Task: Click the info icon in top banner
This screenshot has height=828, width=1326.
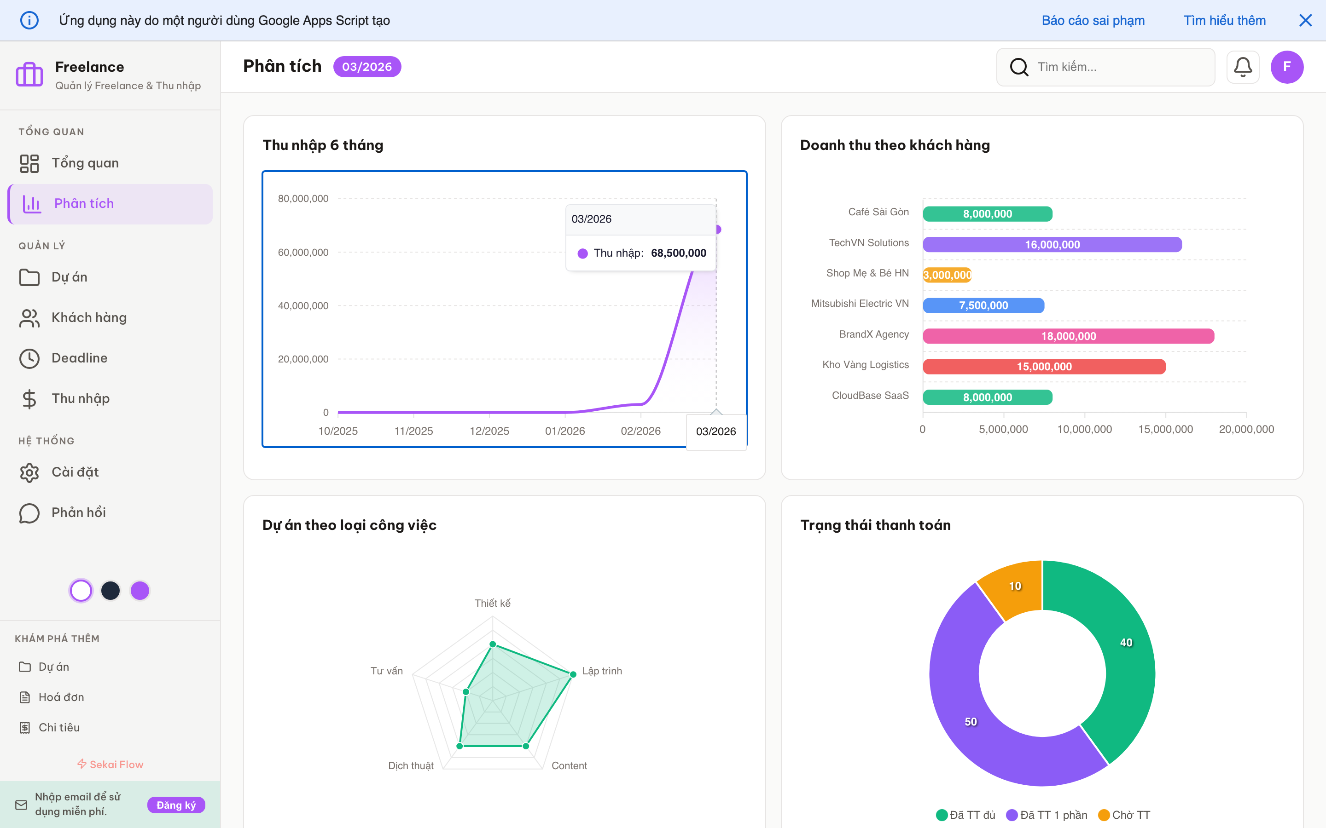Action: (29, 20)
